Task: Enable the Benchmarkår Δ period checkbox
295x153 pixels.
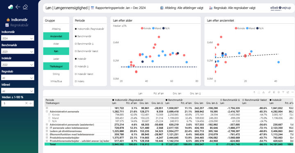Action: coord(76,44)
